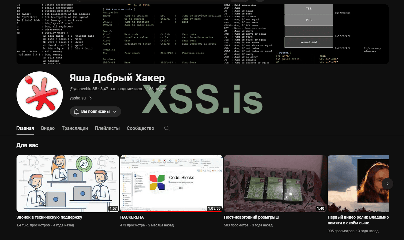
Task: Click the 1:05:55 duration badge
Action: click(214, 208)
